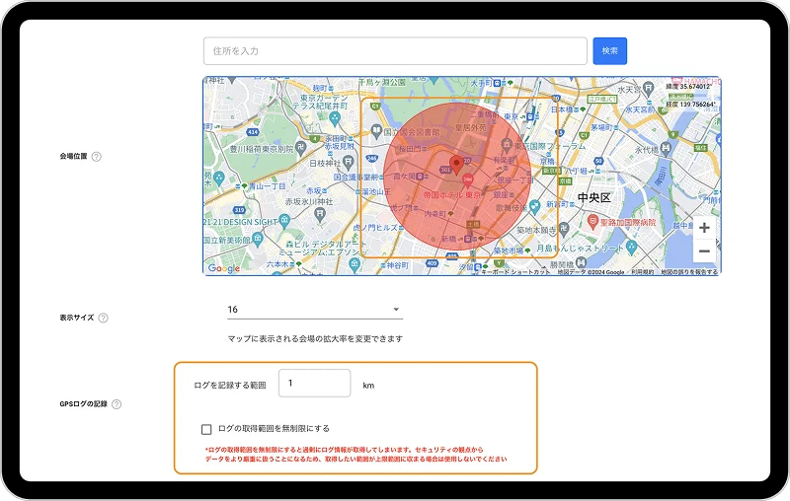Click 聖路加国際病院 hospital marker on map

click(592, 221)
